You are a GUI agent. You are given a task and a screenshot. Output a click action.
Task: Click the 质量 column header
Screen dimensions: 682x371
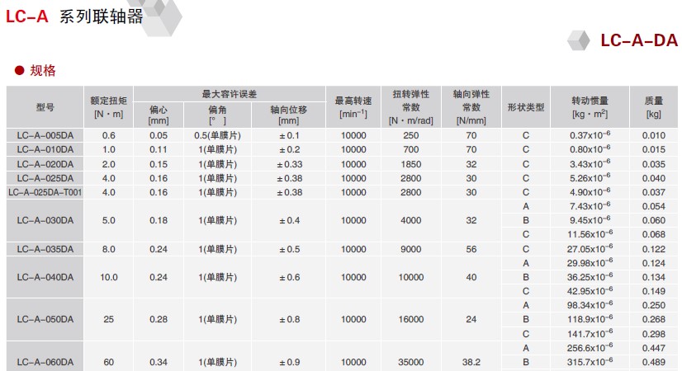pyautogui.click(x=653, y=106)
